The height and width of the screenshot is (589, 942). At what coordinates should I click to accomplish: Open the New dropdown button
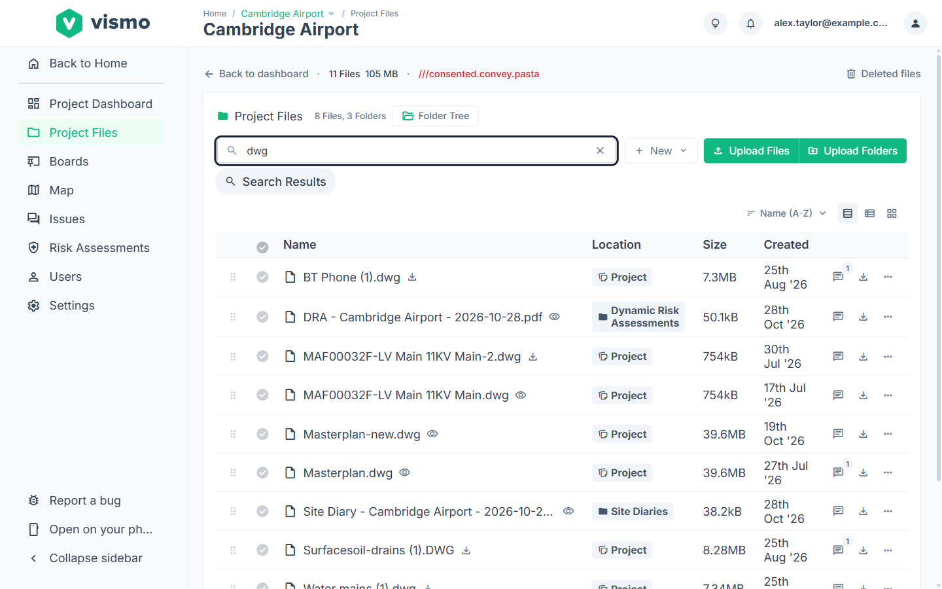(661, 151)
